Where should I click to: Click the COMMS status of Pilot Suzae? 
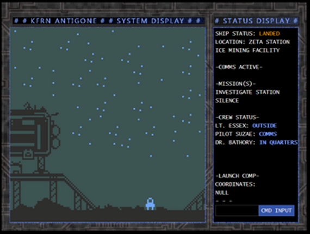coord(268,134)
